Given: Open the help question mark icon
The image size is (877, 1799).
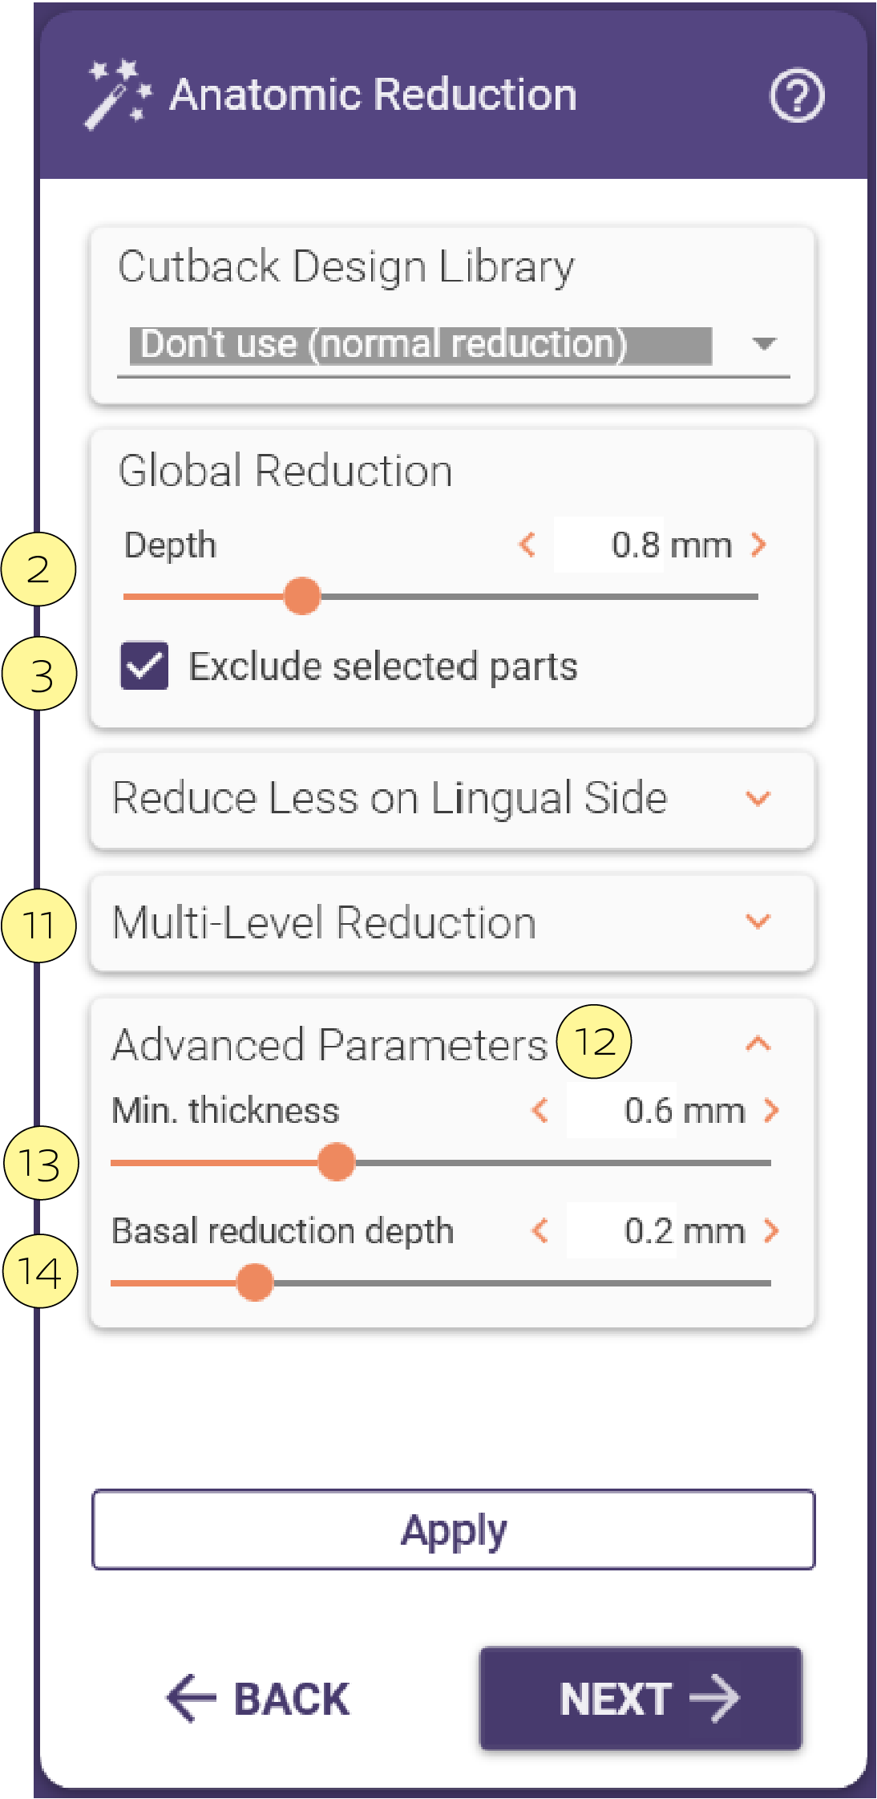Looking at the screenshot, I should 796,95.
